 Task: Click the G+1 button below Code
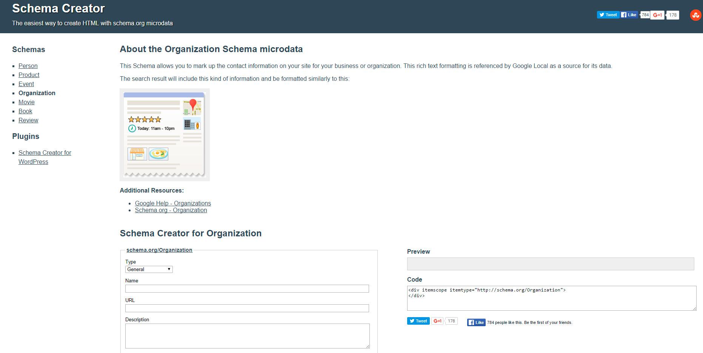tap(437, 321)
